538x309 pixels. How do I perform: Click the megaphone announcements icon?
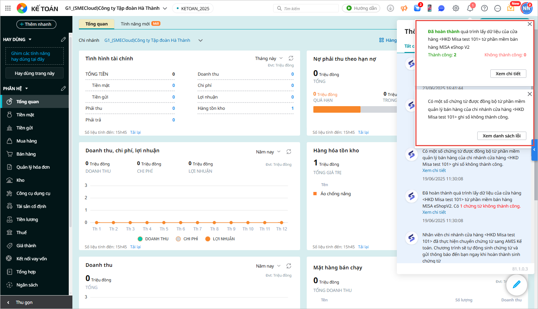coord(404,8)
